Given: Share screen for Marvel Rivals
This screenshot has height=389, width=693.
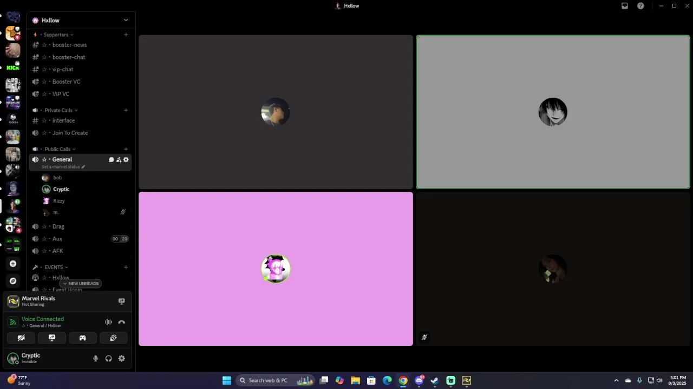Looking at the screenshot, I should (121, 301).
